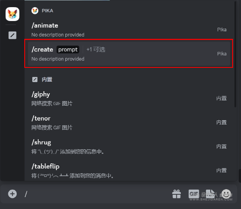The image size is (241, 209).
Task: Click the plus attachment button
Action: (x=12, y=194)
